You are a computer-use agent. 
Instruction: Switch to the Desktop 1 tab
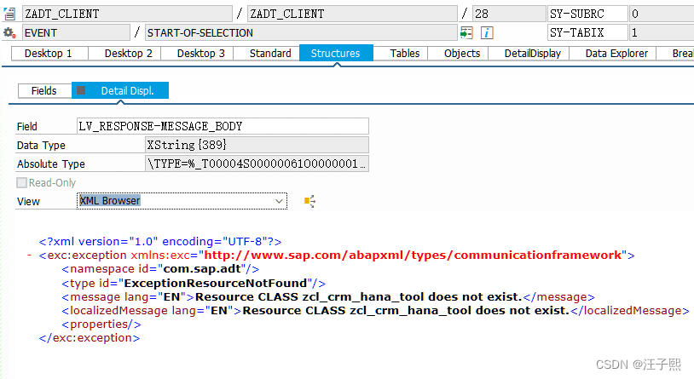click(x=48, y=53)
